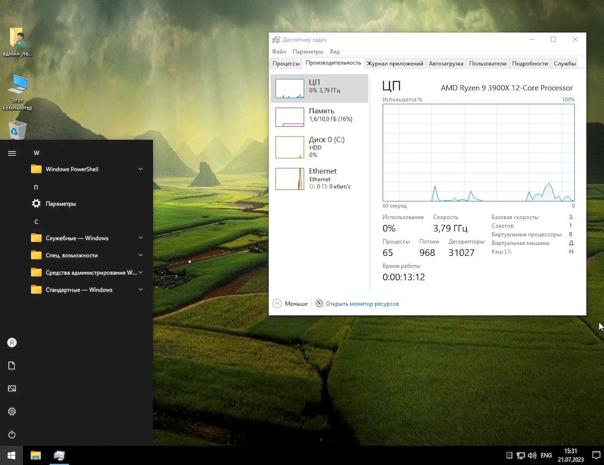Click the Открыть монитор ресурсов link
This screenshot has height=465, width=604.
point(362,304)
